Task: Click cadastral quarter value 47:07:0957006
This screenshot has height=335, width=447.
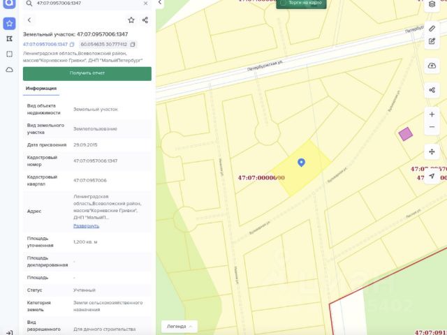Action: click(90, 180)
